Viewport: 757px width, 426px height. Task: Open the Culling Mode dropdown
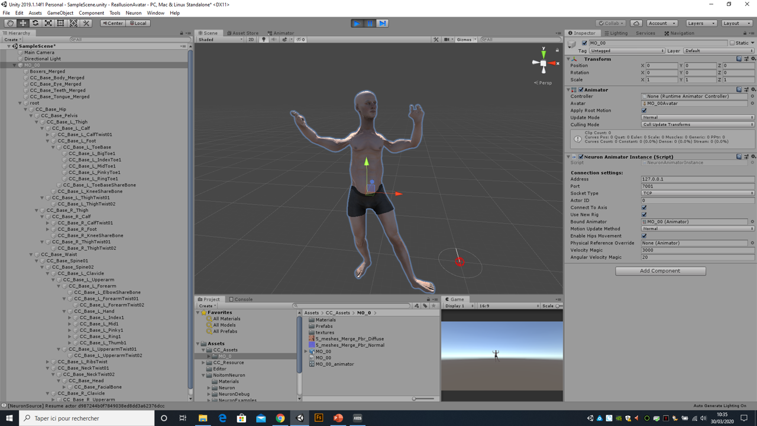[698, 125]
